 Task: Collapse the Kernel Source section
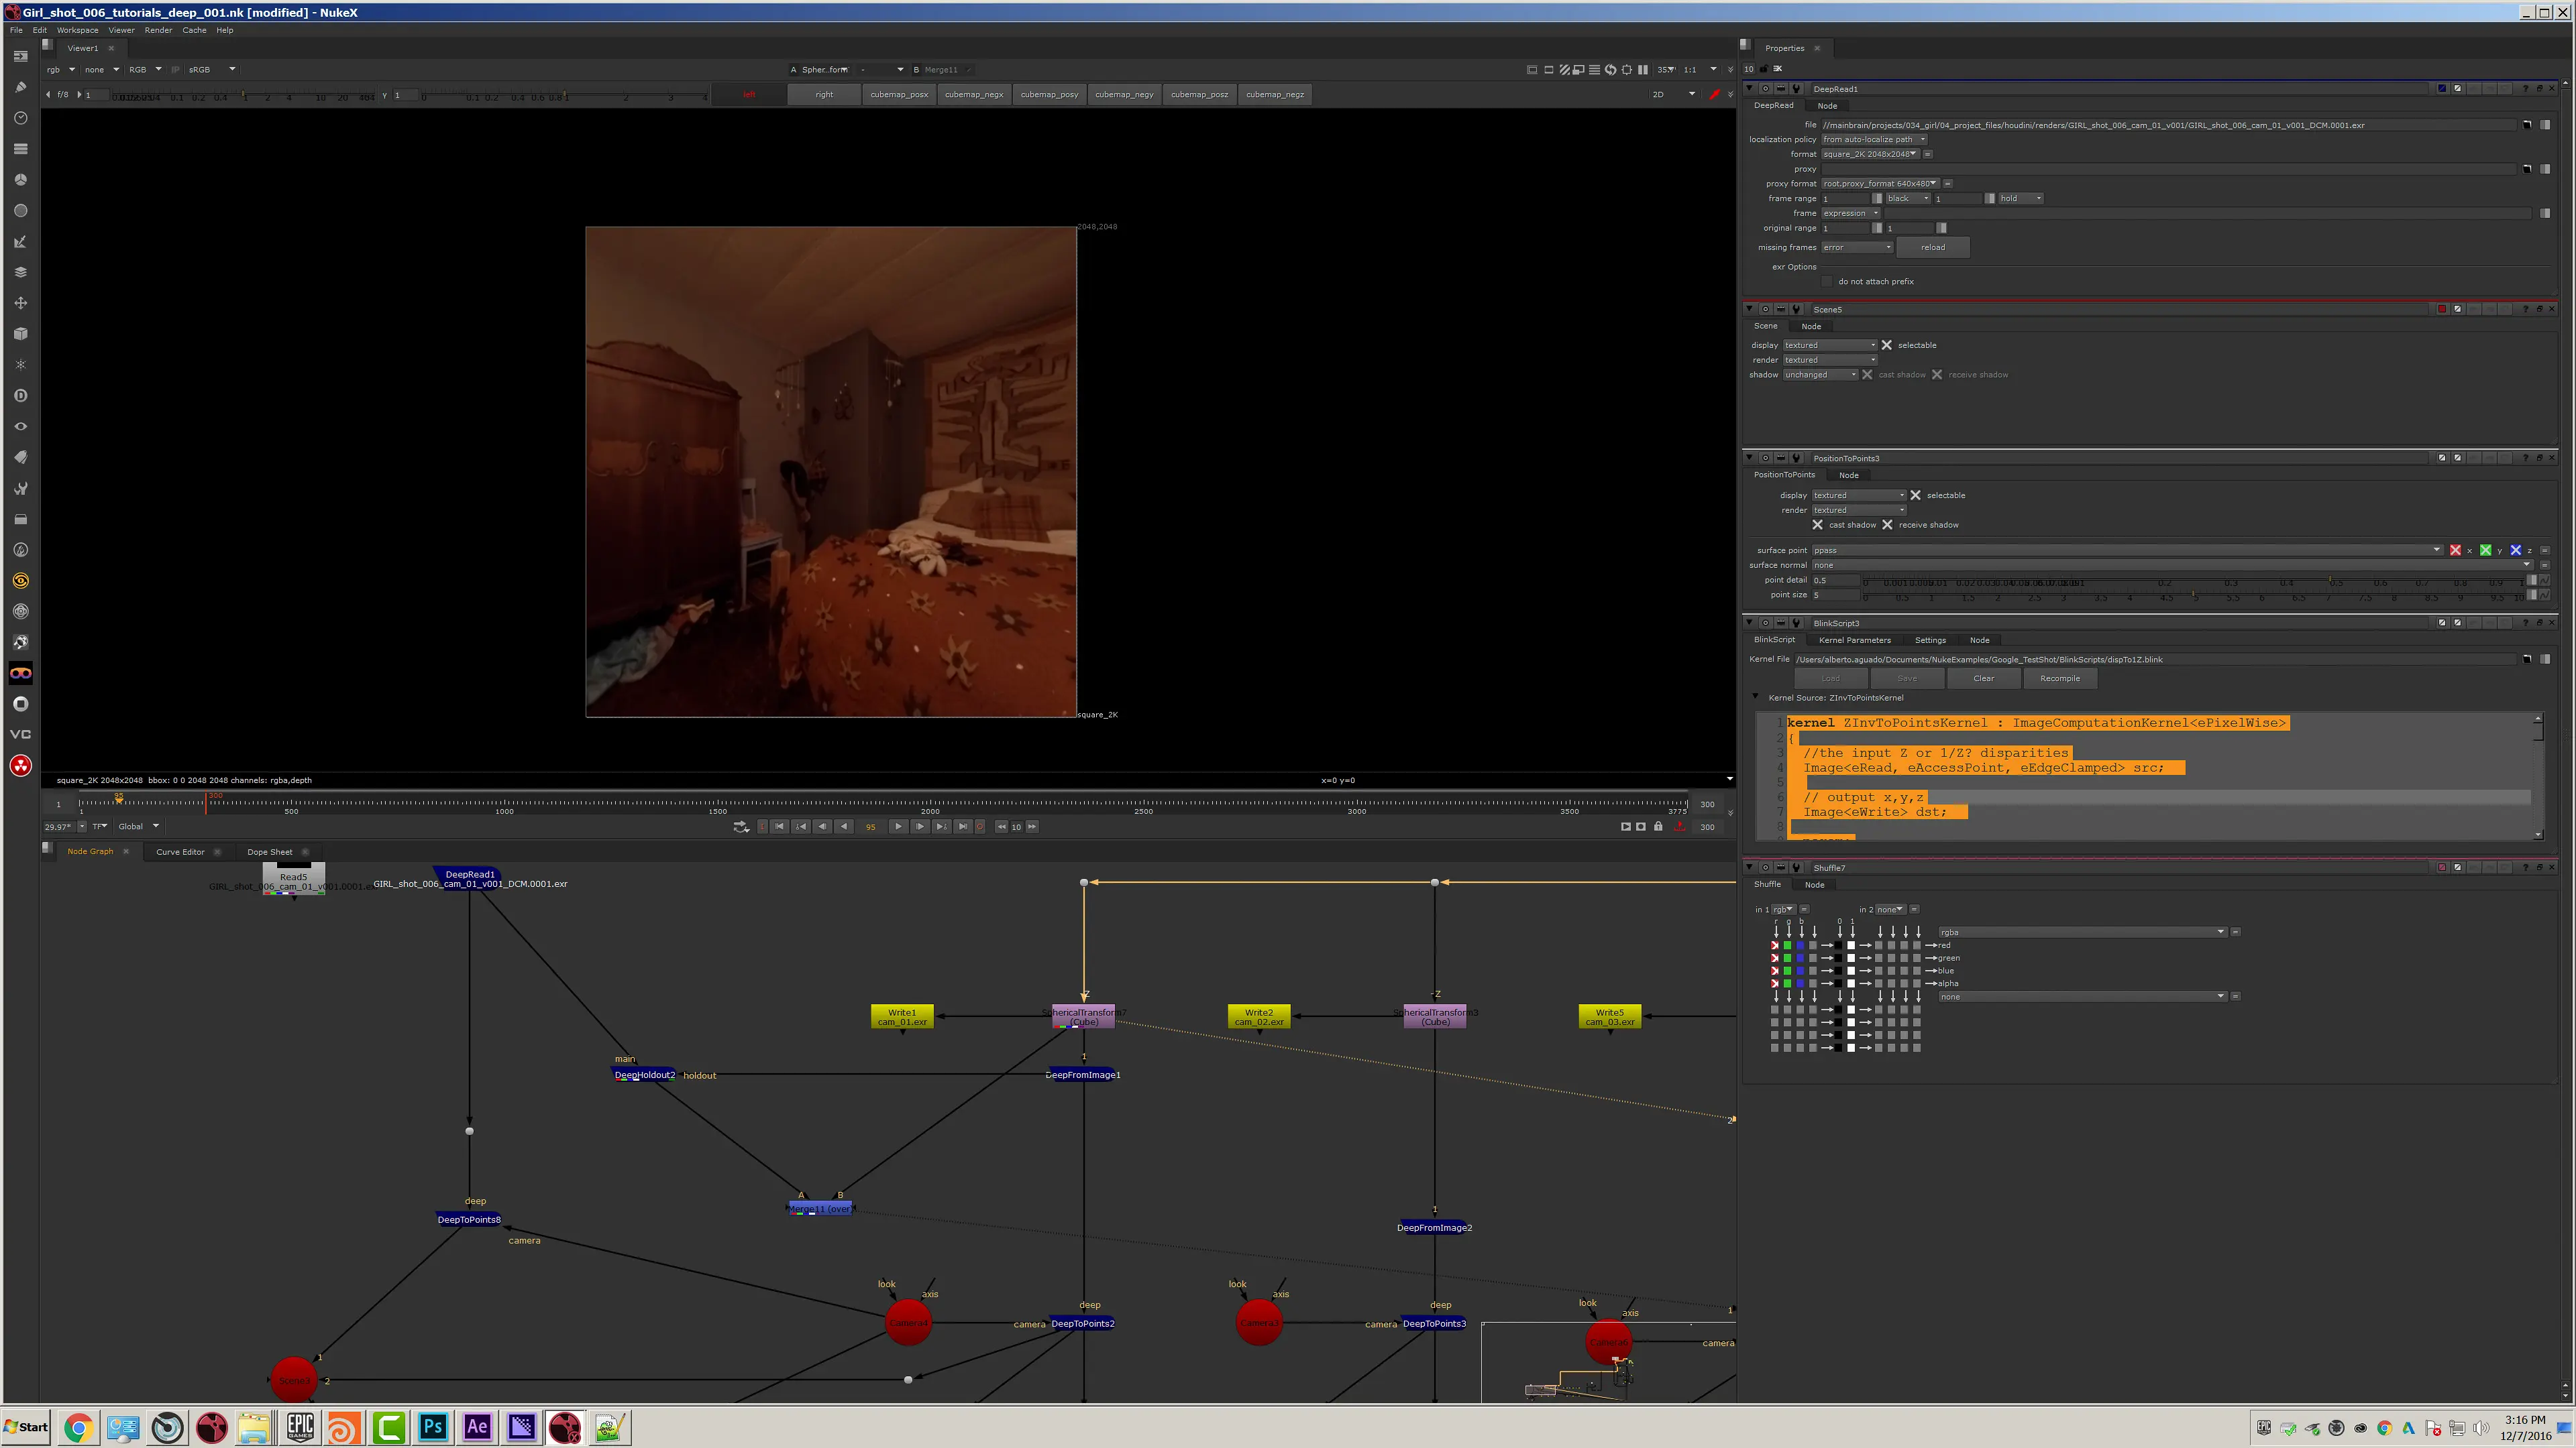(x=1755, y=697)
